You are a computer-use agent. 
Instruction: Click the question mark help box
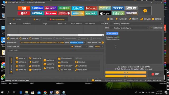(x=145, y=11)
